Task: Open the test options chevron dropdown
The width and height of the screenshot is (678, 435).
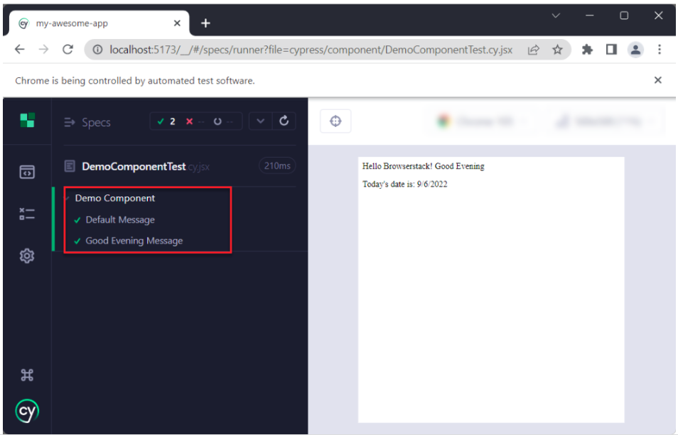Action: [x=260, y=121]
